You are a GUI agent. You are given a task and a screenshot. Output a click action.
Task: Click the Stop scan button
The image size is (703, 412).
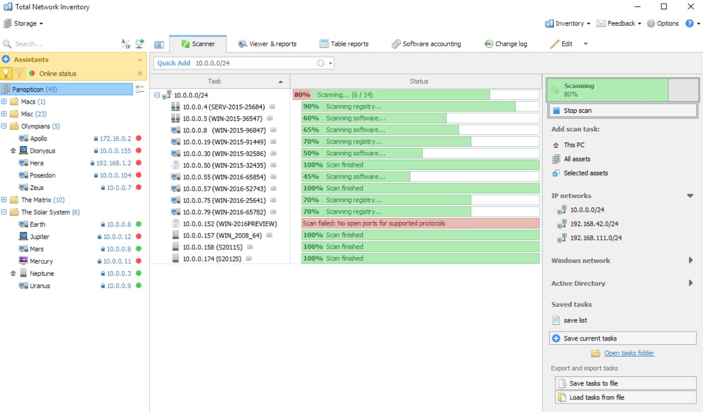point(623,111)
